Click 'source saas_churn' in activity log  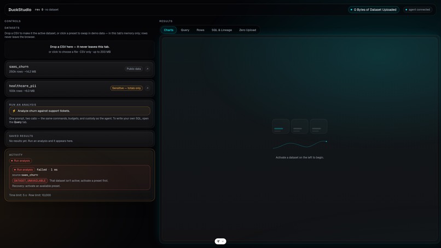pyautogui.click(x=25, y=175)
